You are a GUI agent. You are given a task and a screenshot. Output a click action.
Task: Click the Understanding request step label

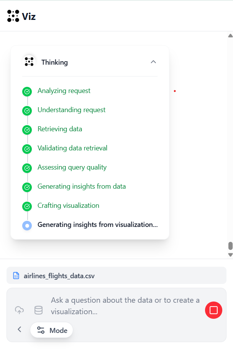[71, 110]
